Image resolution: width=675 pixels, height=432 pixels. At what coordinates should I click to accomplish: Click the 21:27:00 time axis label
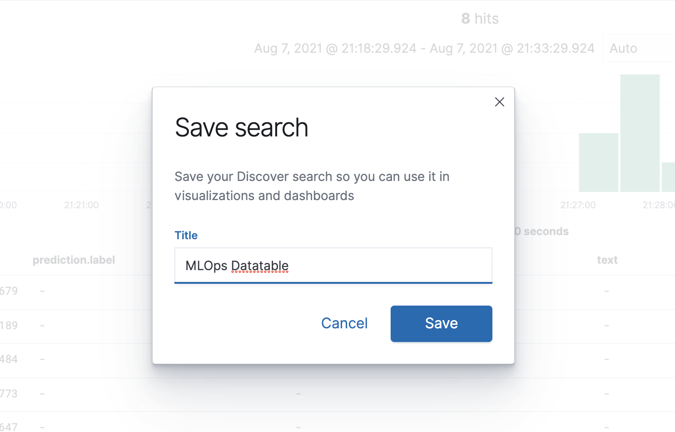click(x=578, y=205)
